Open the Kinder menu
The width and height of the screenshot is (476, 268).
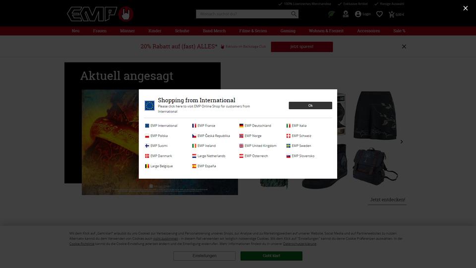[x=155, y=31]
